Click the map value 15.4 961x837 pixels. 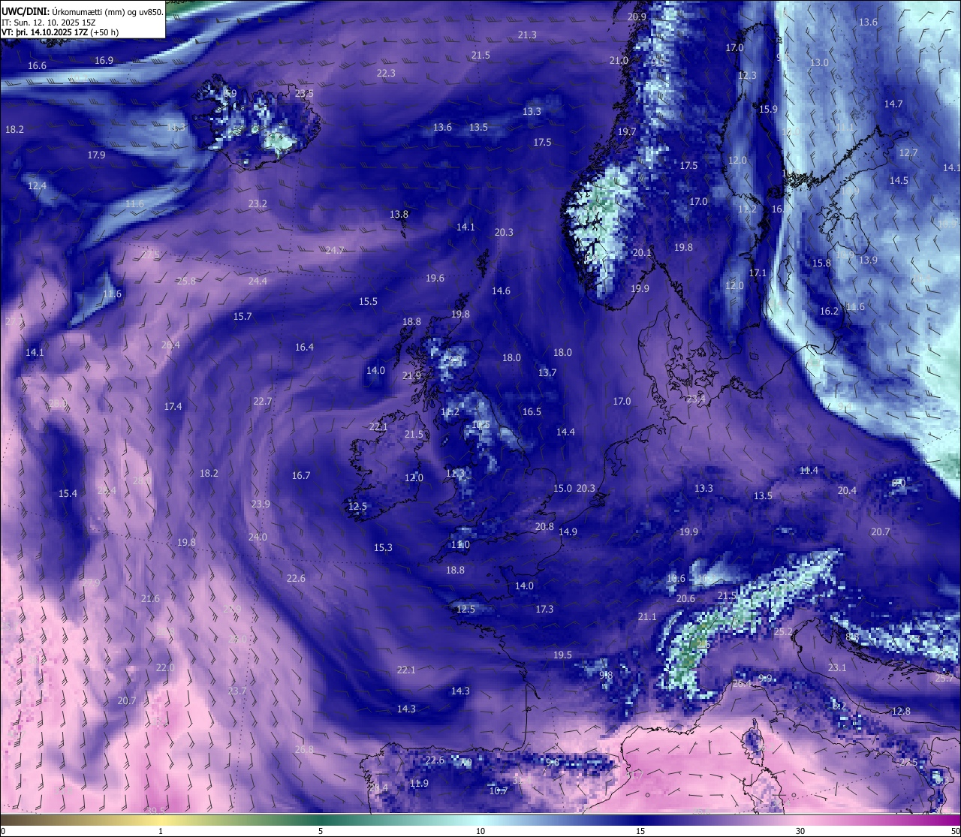click(68, 494)
